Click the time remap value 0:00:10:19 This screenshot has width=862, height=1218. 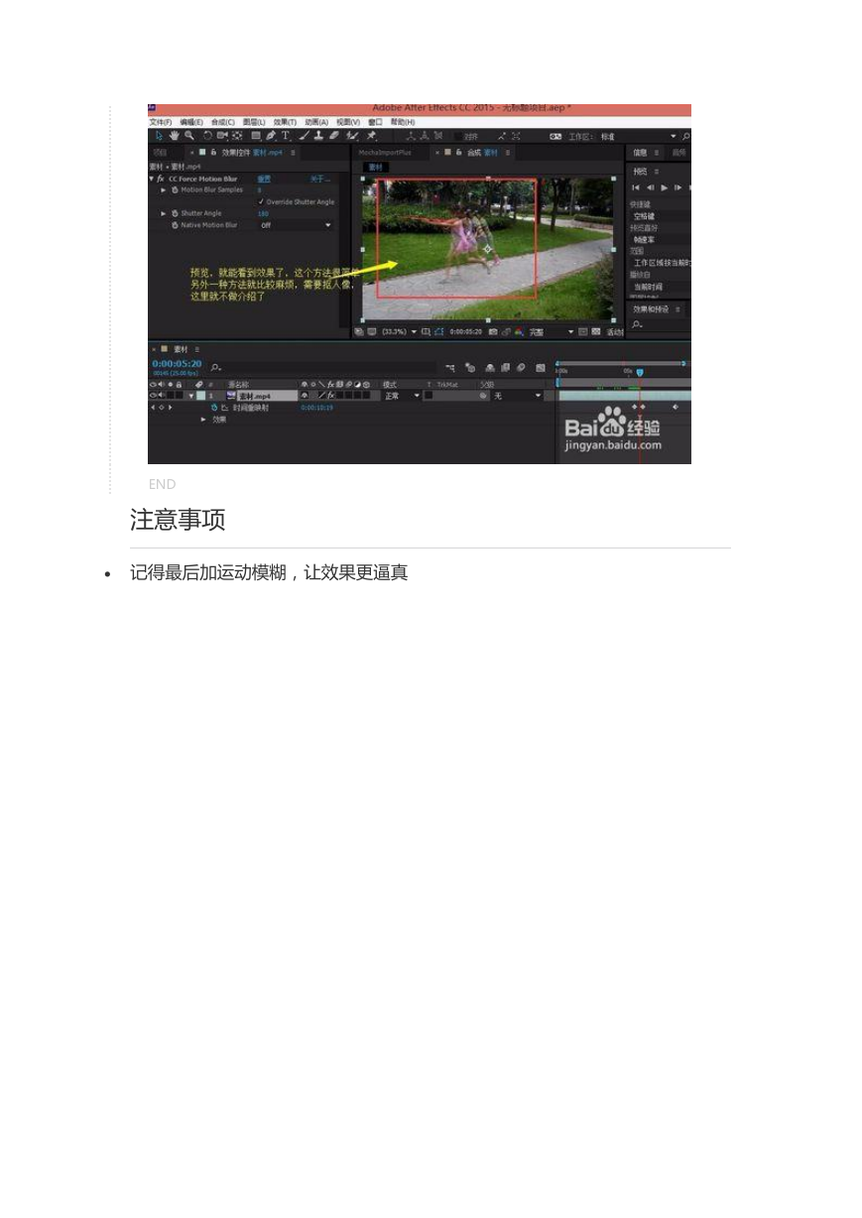316,408
